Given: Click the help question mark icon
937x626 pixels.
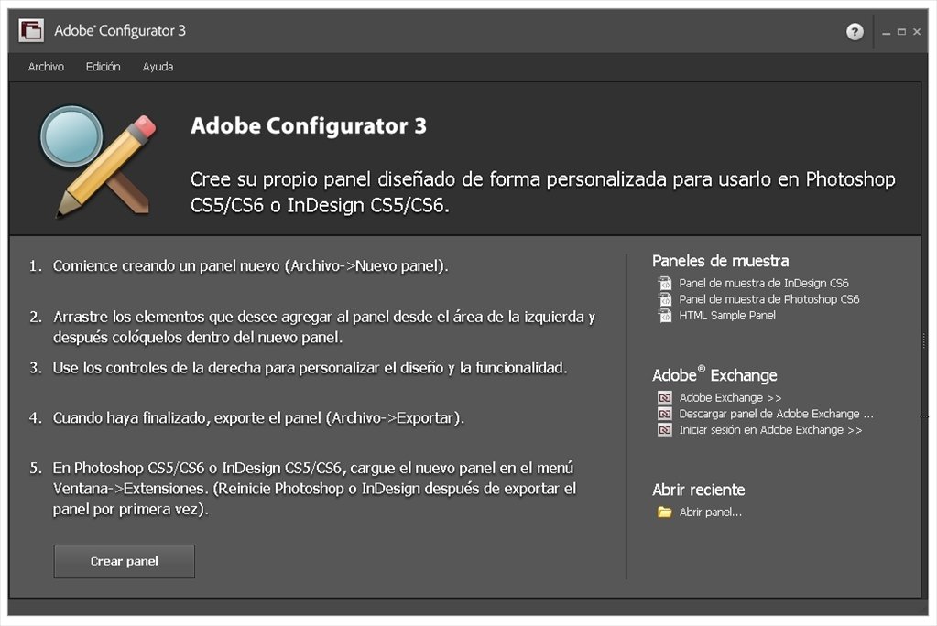Looking at the screenshot, I should pyautogui.click(x=855, y=32).
